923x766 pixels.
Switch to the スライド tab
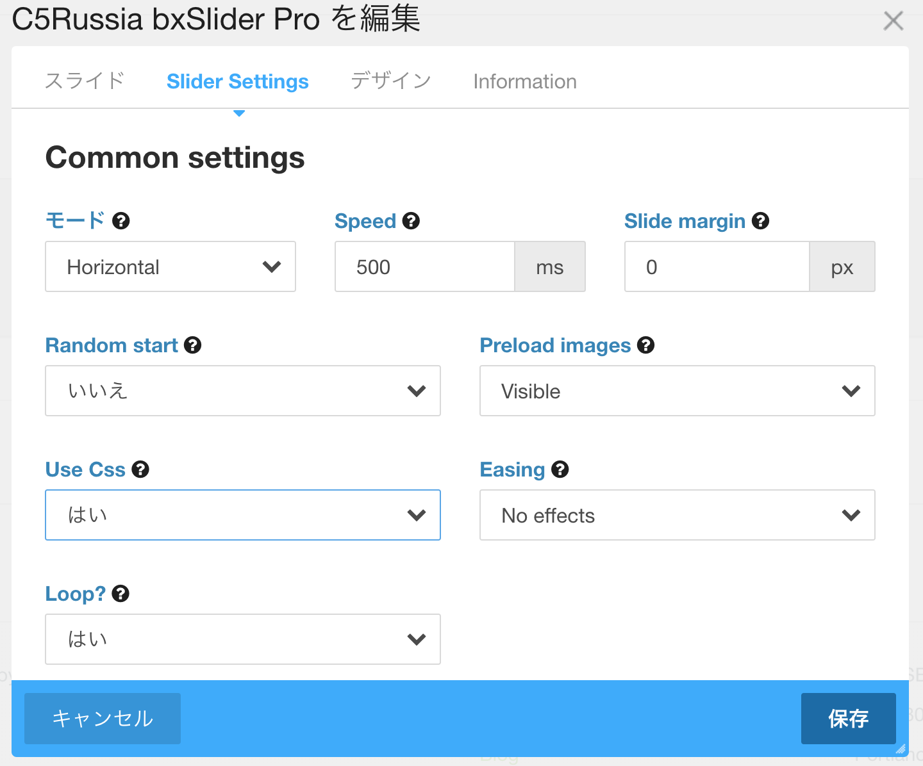(85, 81)
